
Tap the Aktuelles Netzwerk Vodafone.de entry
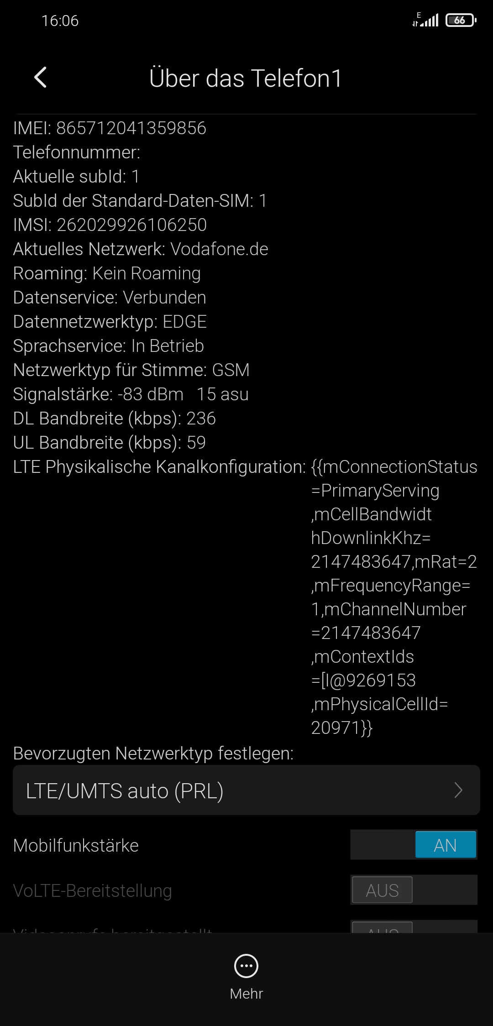(141, 249)
